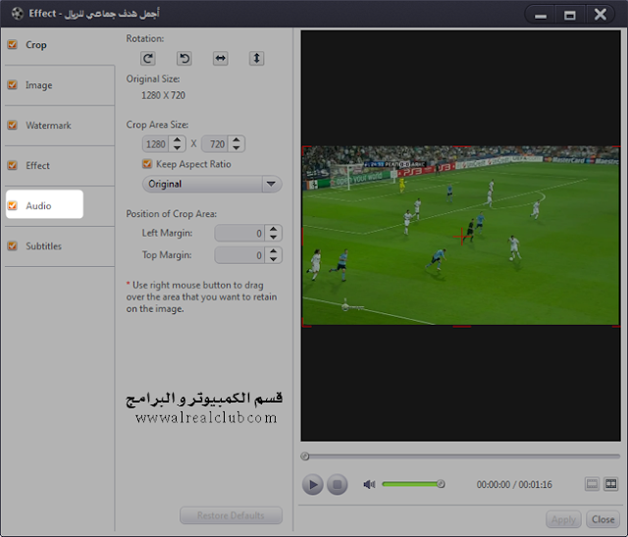628x537 pixels.
Task: Close the Effect window with X
Action: pos(600,15)
